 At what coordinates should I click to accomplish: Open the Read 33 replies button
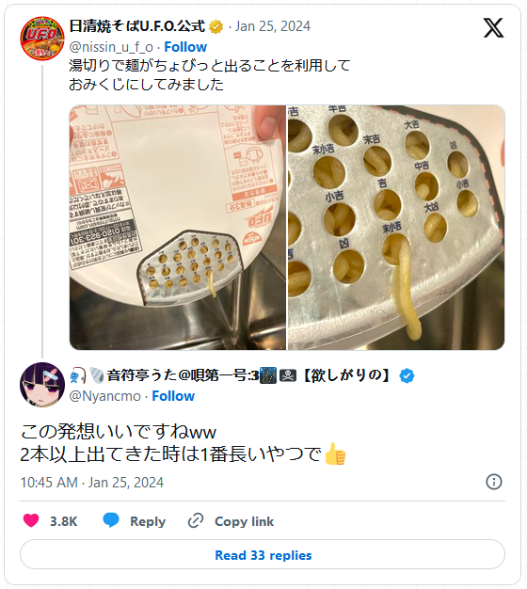(263, 555)
